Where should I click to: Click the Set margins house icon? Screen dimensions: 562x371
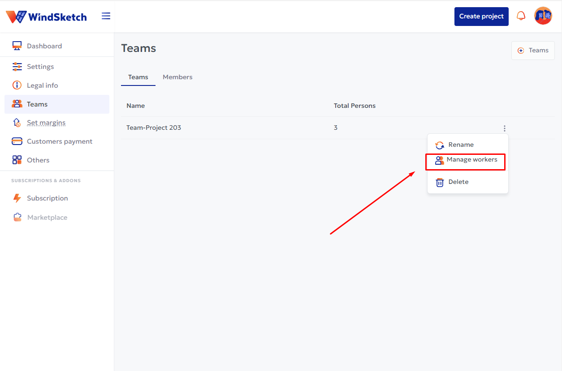pyautogui.click(x=17, y=123)
